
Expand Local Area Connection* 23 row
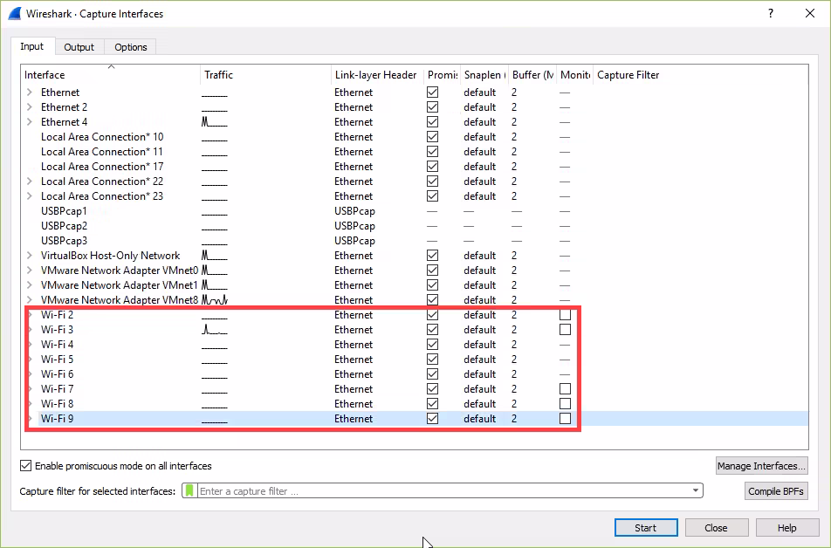(x=30, y=196)
